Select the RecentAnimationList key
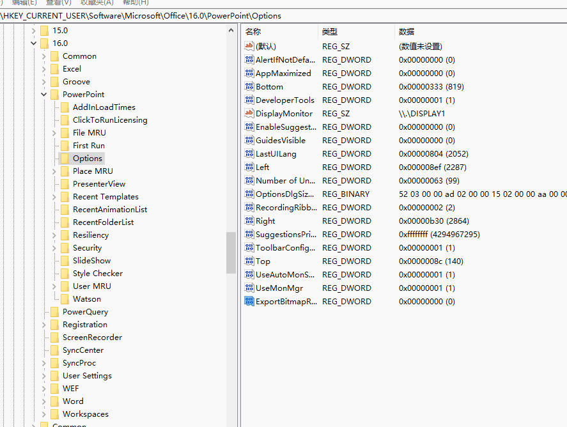The width and height of the screenshot is (567, 427). 110,209
